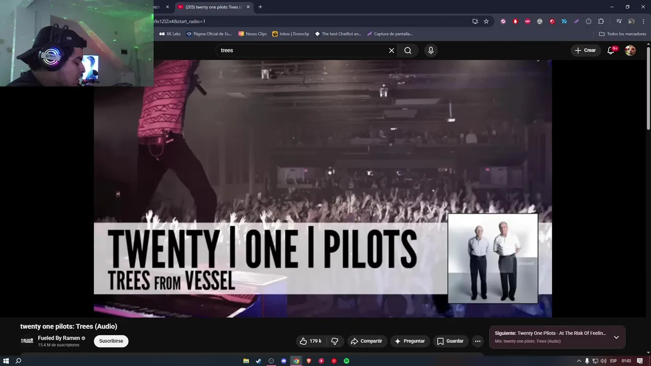Clear the YouTube search field with the X
Screen dimensions: 651x366
392,50
